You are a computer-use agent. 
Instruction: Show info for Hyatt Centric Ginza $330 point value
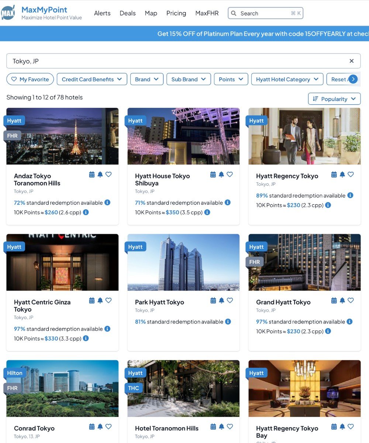coord(86,338)
